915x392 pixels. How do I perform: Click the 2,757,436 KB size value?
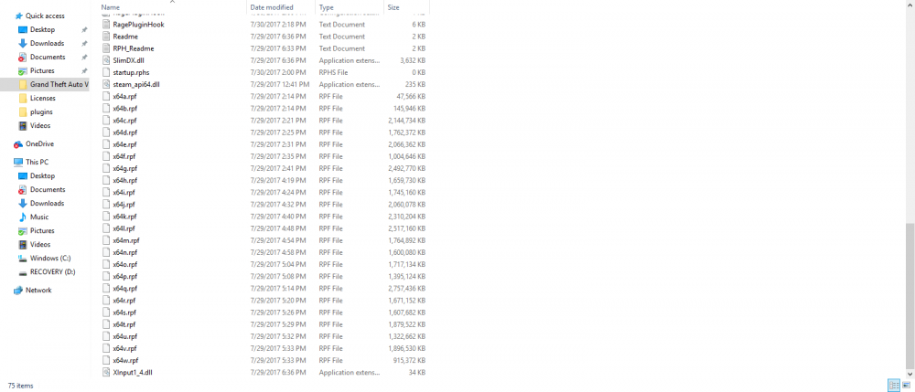pos(407,289)
